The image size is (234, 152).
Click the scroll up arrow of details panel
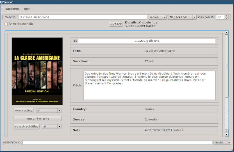[227, 33]
